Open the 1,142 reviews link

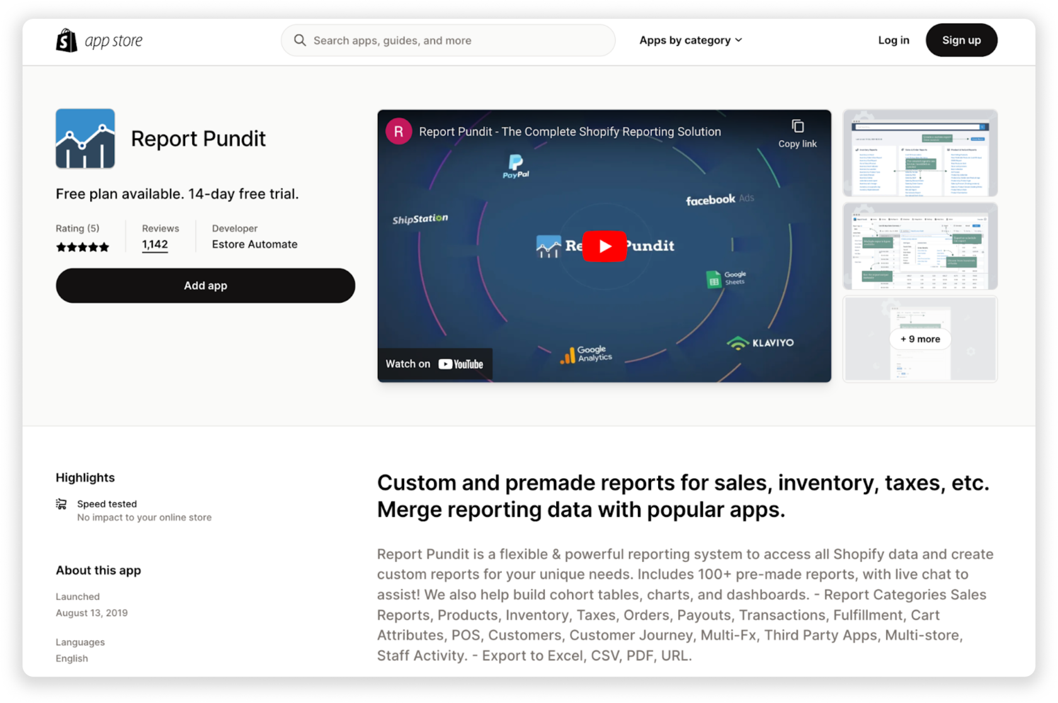point(154,244)
